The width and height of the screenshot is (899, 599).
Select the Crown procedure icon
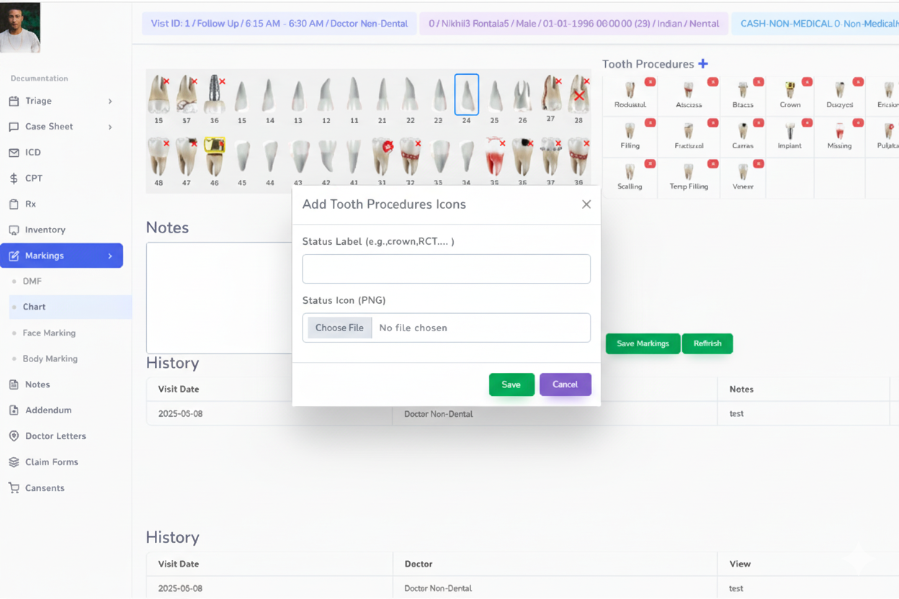coord(790,90)
